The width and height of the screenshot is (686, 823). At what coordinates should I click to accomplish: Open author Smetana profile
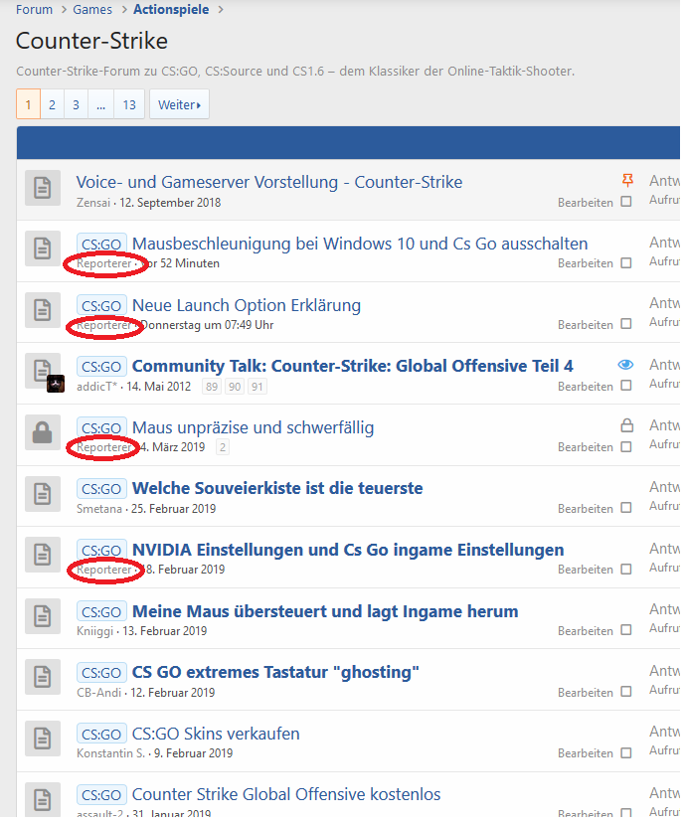[x=99, y=509]
